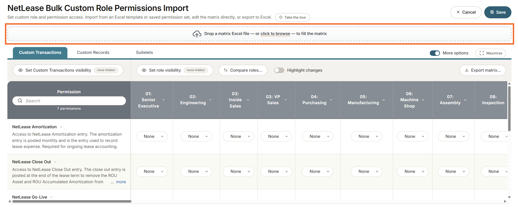Click the vertical scrollbar thumb
This screenshot has height=207, width=518.
click(x=509, y=109)
